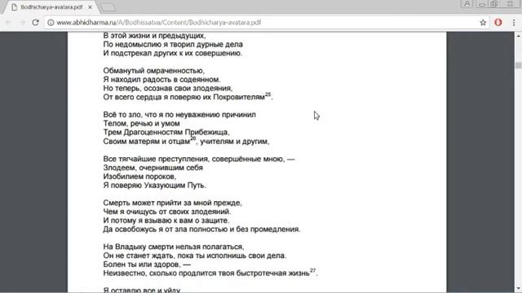Reload the PDF page
Viewport: 522px width, 293px height.
[36, 23]
